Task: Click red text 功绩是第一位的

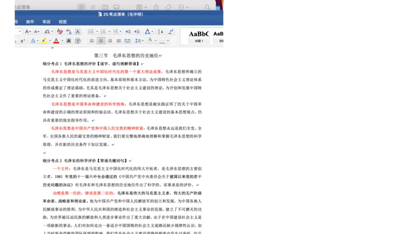Action: point(67,193)
